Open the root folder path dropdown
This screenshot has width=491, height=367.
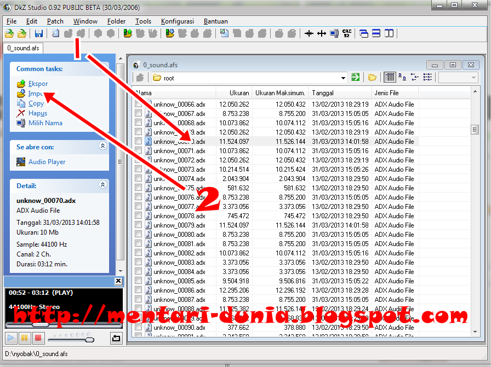pyautogui.click(x=343, y=78)
